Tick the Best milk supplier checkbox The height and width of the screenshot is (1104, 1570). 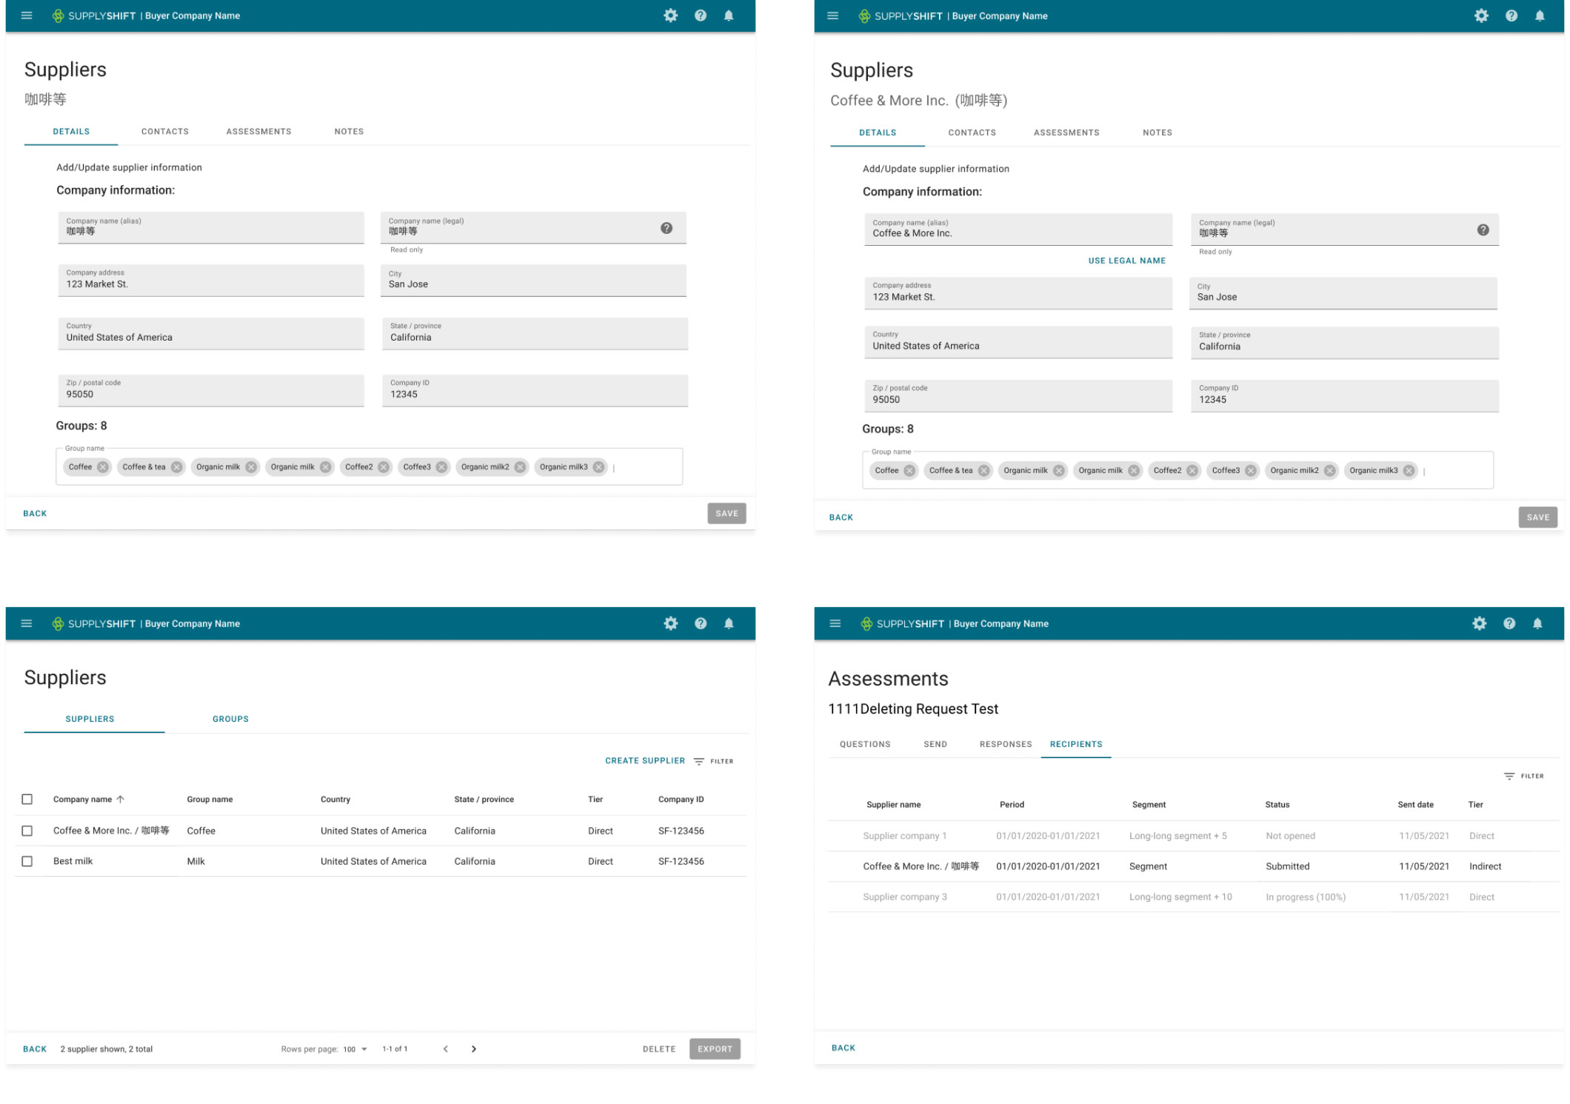point(27,861)
